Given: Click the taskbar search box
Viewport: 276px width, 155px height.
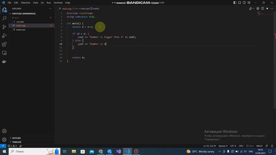Looking at the screenshot, I should [x=34, y=151].
